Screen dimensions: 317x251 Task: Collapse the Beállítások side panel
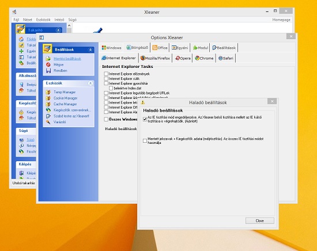(90, 50)
